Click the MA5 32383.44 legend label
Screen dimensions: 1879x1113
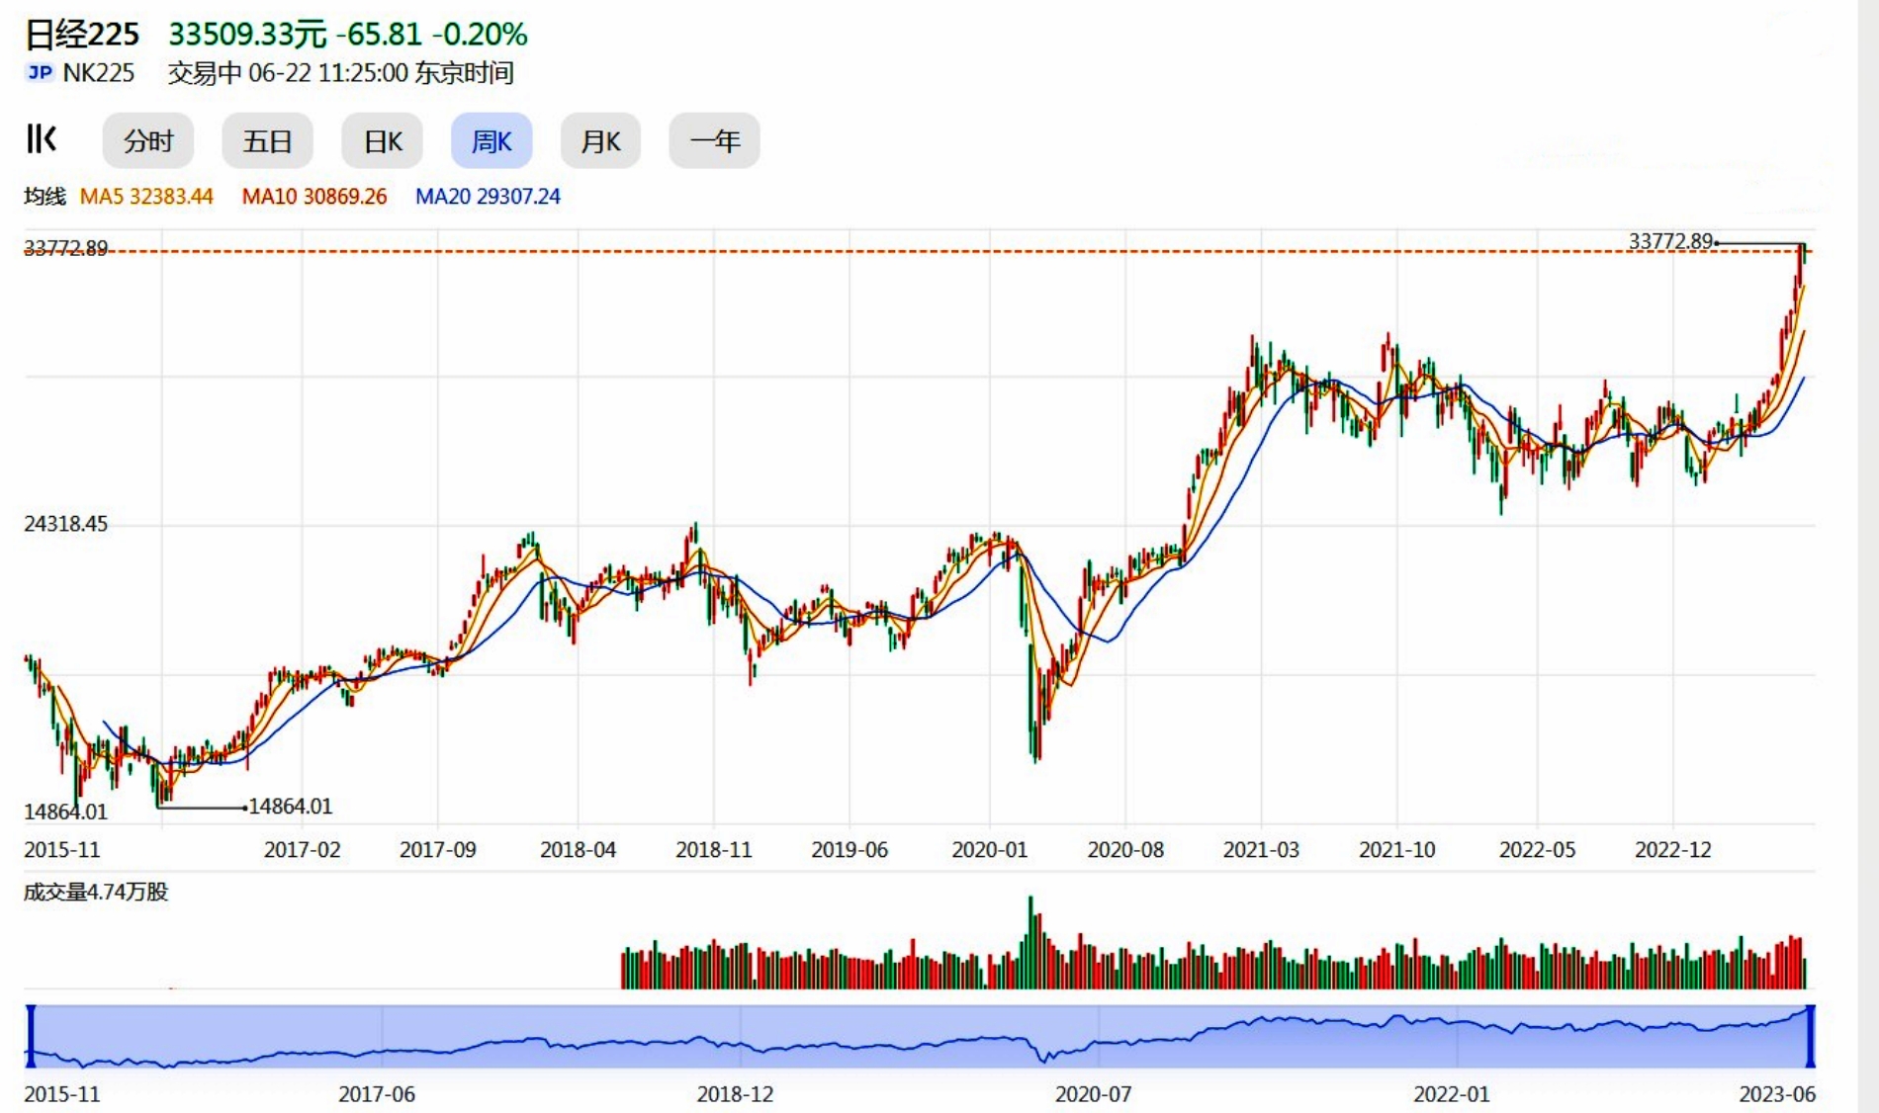(146, 197)
